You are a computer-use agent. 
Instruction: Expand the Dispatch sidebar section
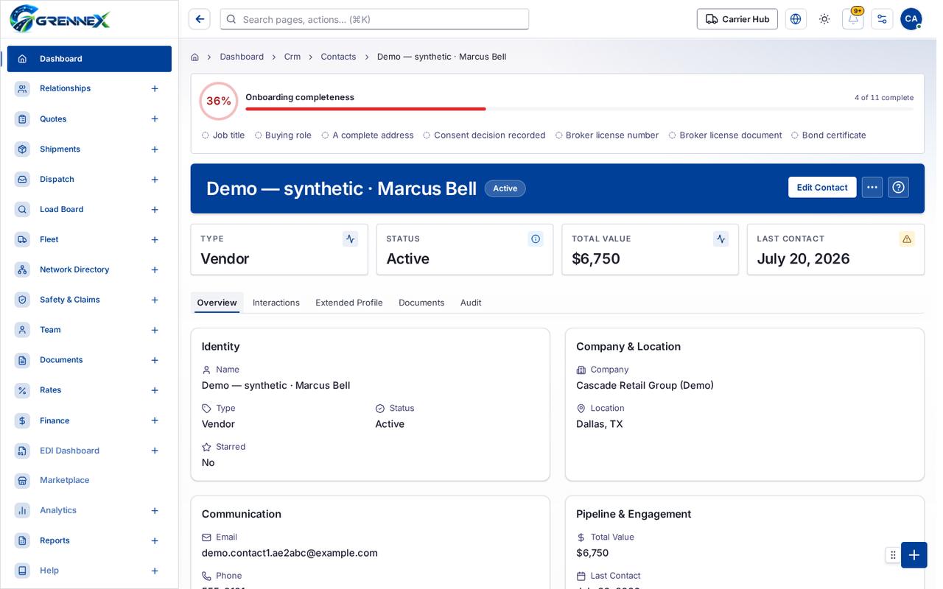[155, 180]
